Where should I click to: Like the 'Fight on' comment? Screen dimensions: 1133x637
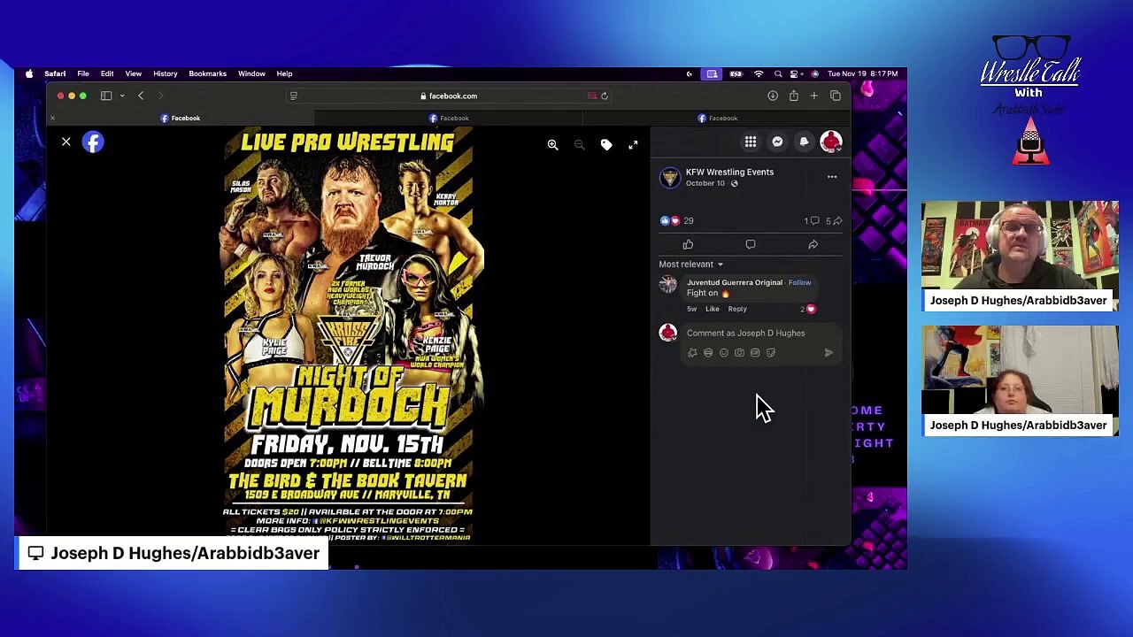[x=712, y=309]
